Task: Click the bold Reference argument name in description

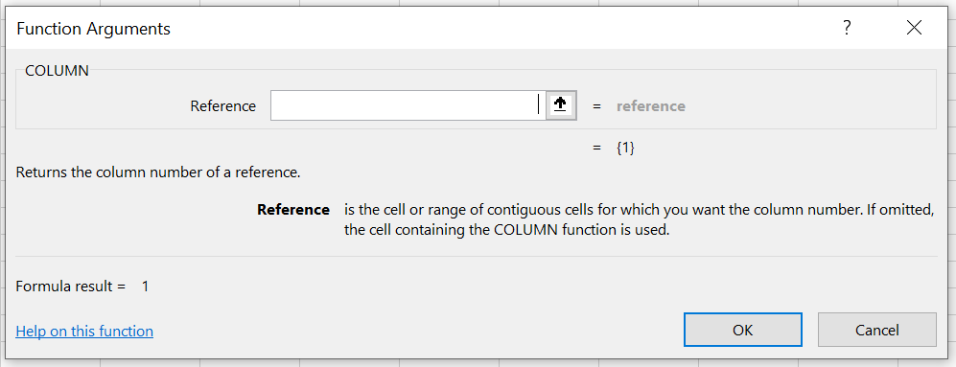Action: (x=293, y=210)
